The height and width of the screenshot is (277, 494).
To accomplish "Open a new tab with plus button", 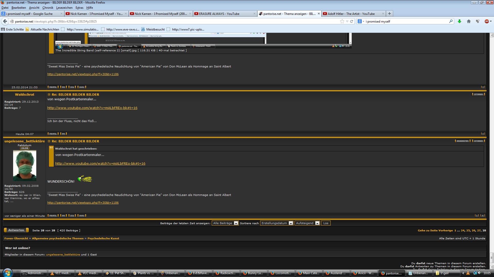I will [389, 14].
